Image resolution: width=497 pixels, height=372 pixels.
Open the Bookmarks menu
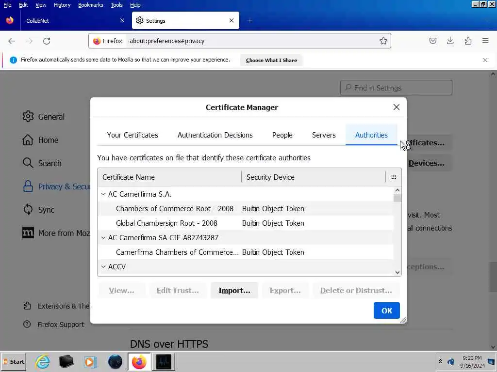point(91,5)
